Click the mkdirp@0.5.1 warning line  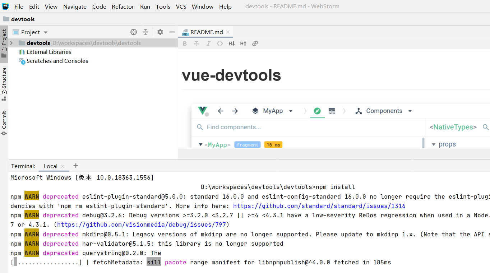tap(250, 235)
